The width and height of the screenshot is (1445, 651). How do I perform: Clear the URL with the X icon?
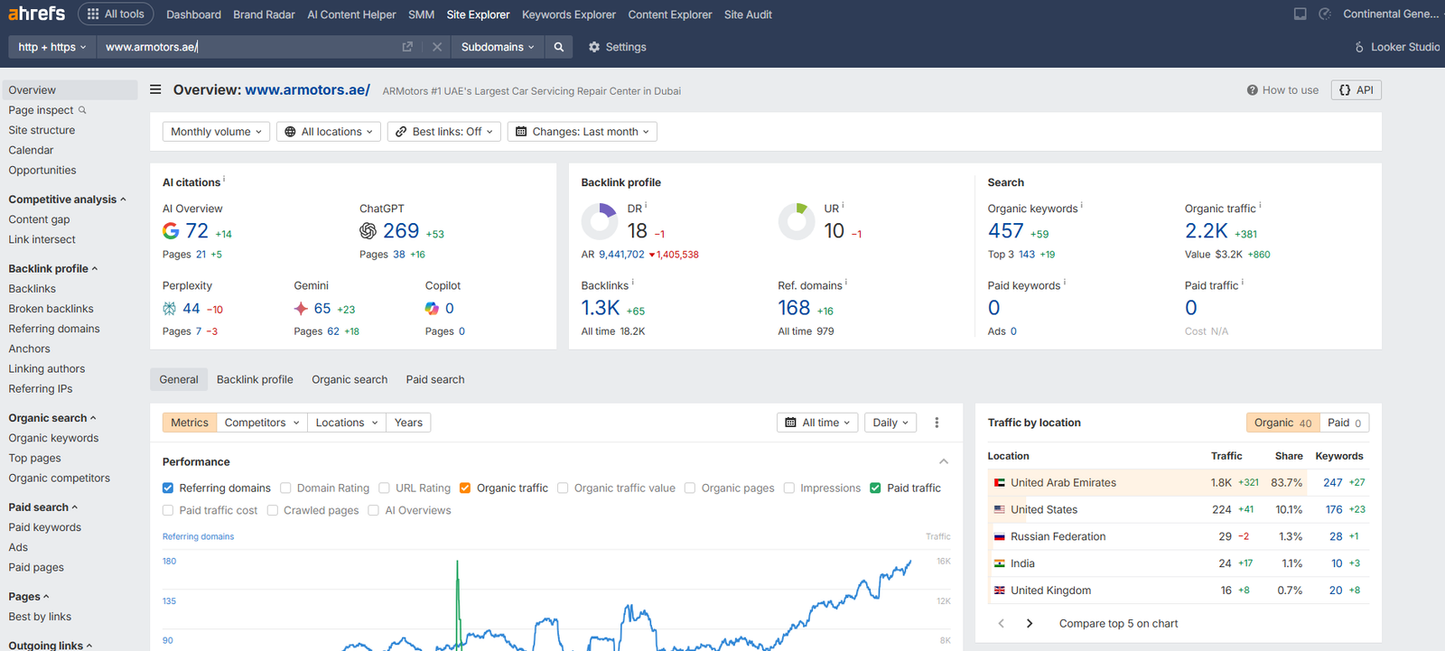pos(437,47)
